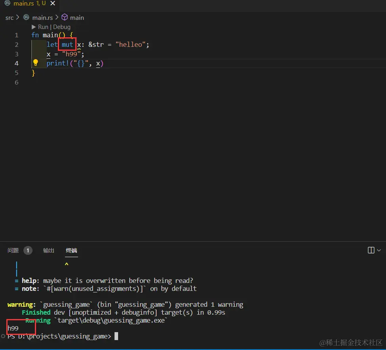Click the src breadcrumb folder
This screenshot has height=350, width=386.
10,18
